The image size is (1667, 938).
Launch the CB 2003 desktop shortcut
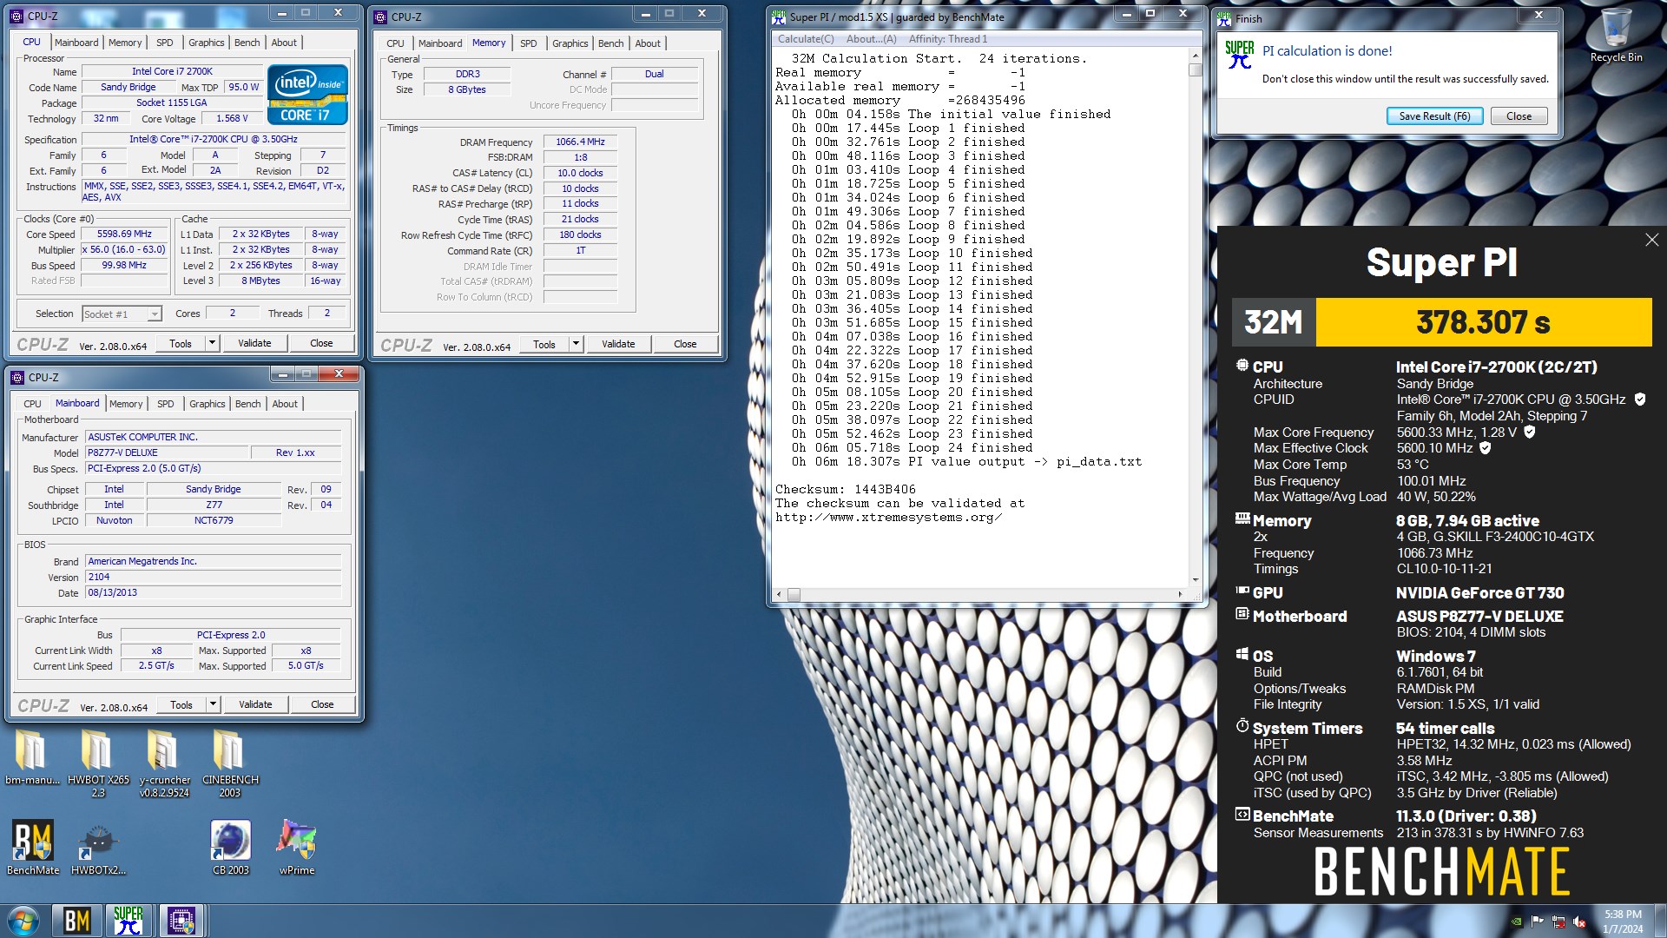tap(230, 848)
